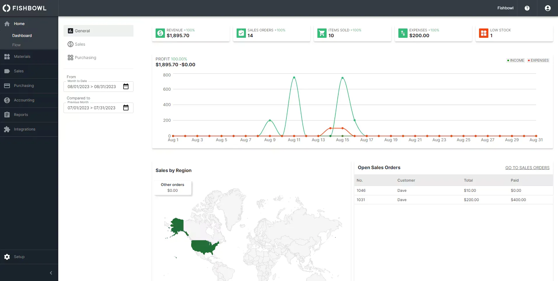This screenshot has width=558, height=281.
Task: Click the Sales Orders clipboard icon
Action: [241, 33]
